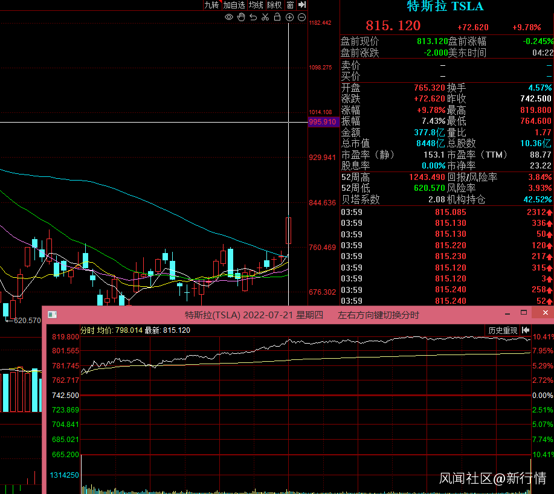This screenshot has width=554, height=494.
Task: Open the 除权 adjustment option
Action: tap(274, 5)
